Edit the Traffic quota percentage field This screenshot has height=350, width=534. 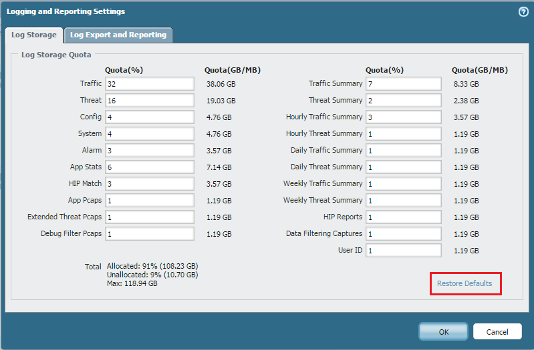(150, 83)
